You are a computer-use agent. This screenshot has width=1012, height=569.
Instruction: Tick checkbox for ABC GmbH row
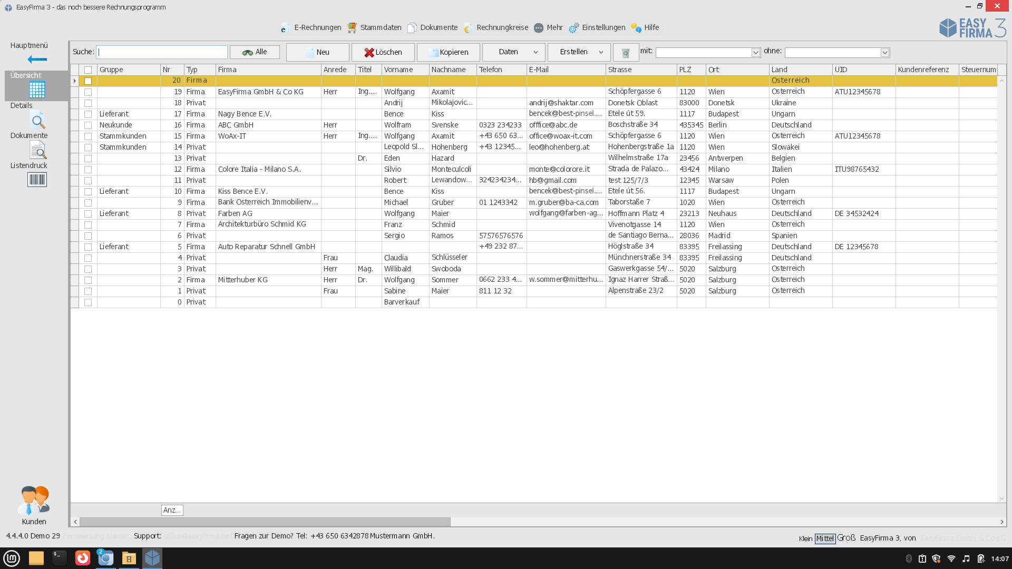point(88,125)
